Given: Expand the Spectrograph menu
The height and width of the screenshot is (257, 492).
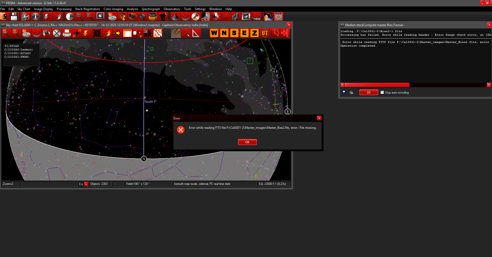Looking at the screenshot, I should [151, 9].
